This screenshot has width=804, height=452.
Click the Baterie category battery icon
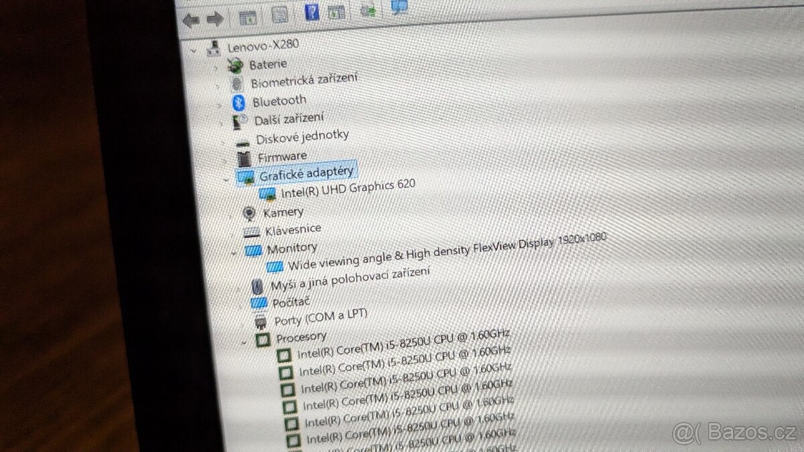pyautogui.click(x=236, y=65)
